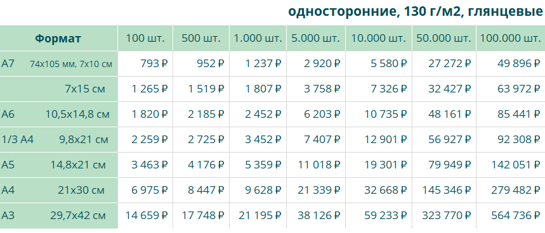Screen dimensions: 545x233
Task: Click the '50.000 шт.' column header
Action: [444, 38]
